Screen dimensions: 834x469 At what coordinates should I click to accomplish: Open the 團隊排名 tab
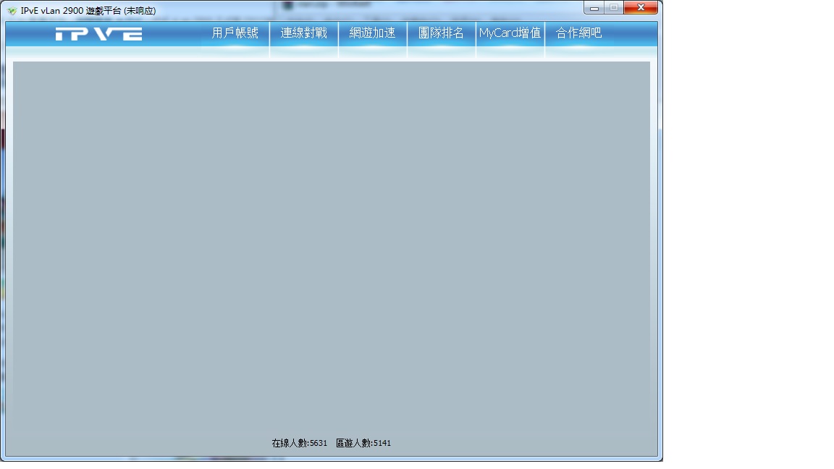[x=441, y=33]
